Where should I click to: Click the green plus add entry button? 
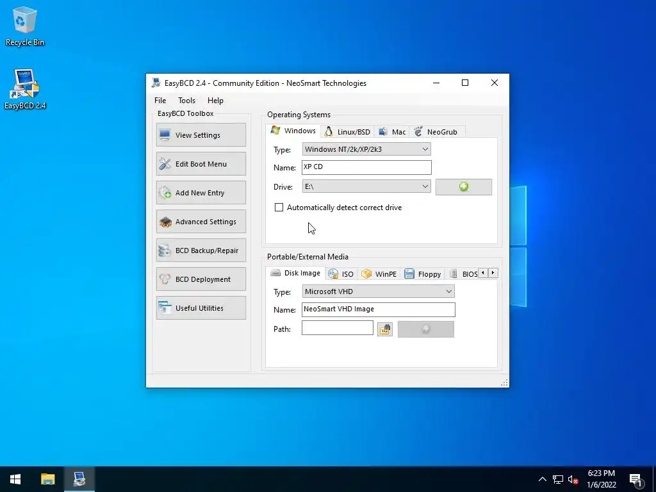tap(464, 187)
